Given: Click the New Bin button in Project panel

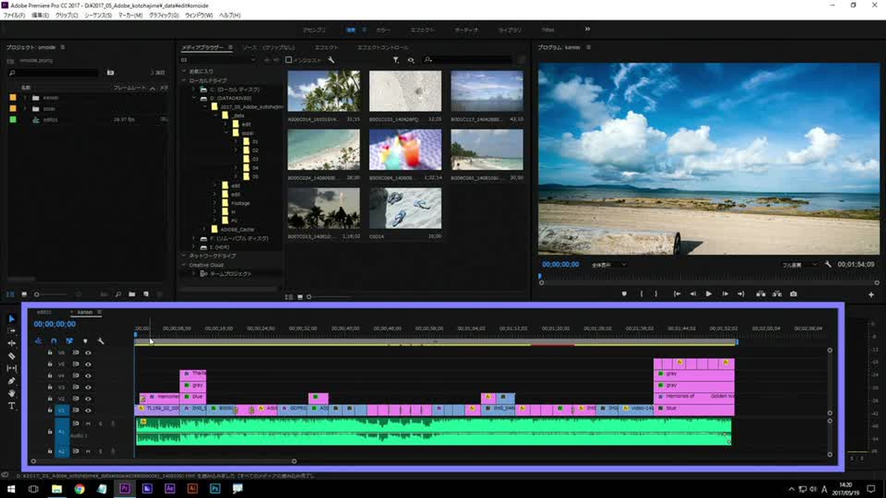Looking at the screenshot, I should tap(132, 294).
